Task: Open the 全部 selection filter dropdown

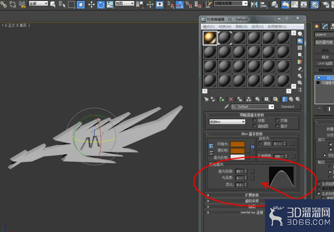Action: tap(38, 3)
